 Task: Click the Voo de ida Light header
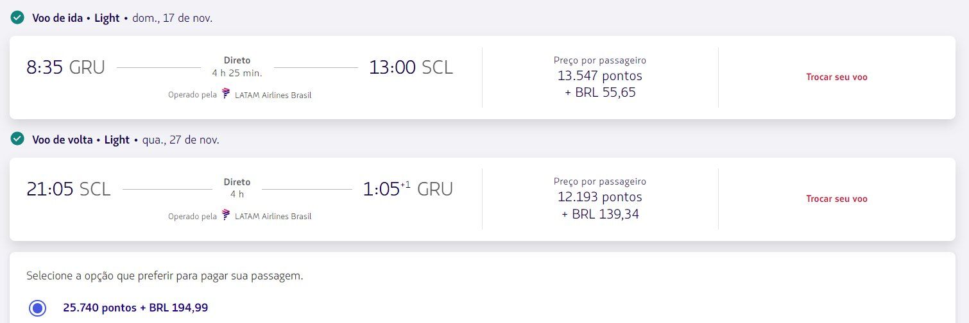click(76, 18)
